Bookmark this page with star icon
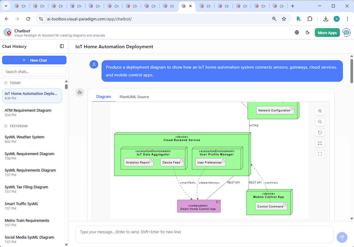The width and height of the screenshot is (354, 247). [284, 19]
